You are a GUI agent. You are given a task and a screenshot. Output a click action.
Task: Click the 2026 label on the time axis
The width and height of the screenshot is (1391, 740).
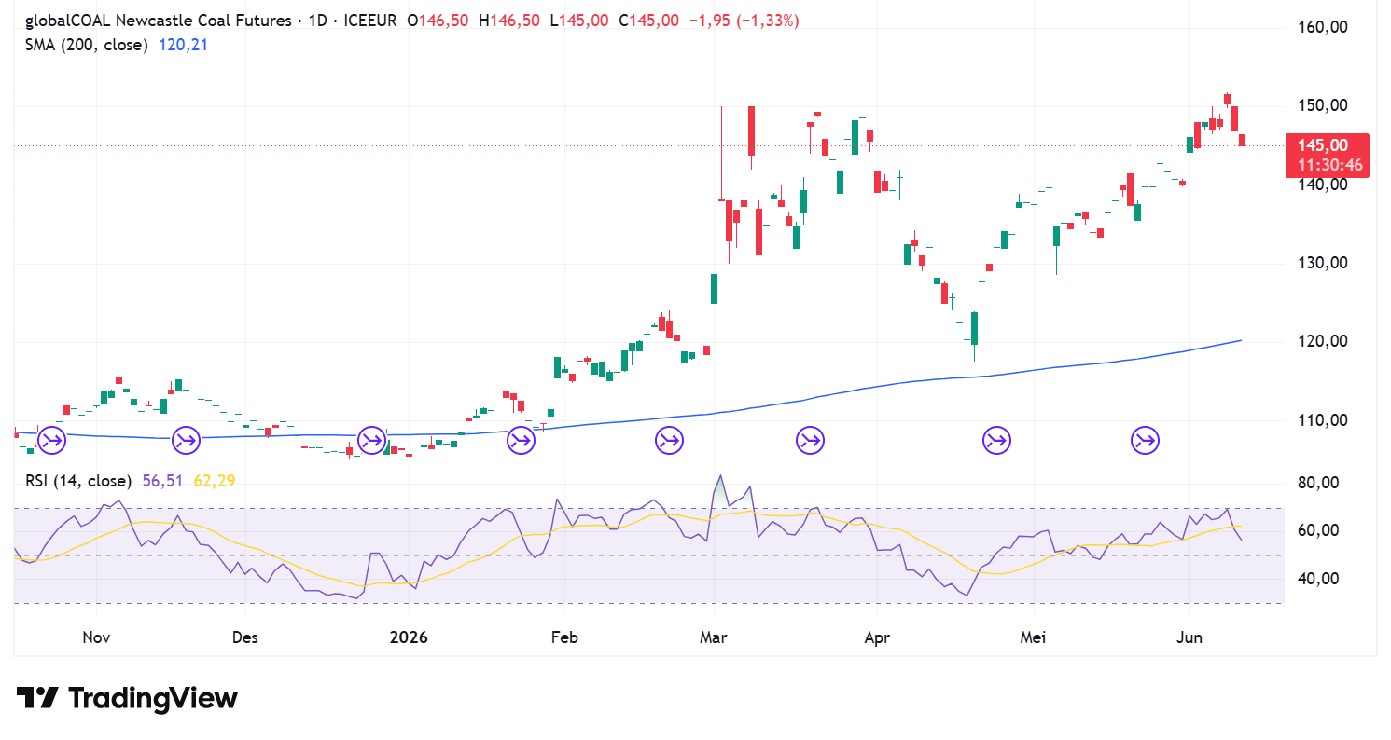coord(409,637)
